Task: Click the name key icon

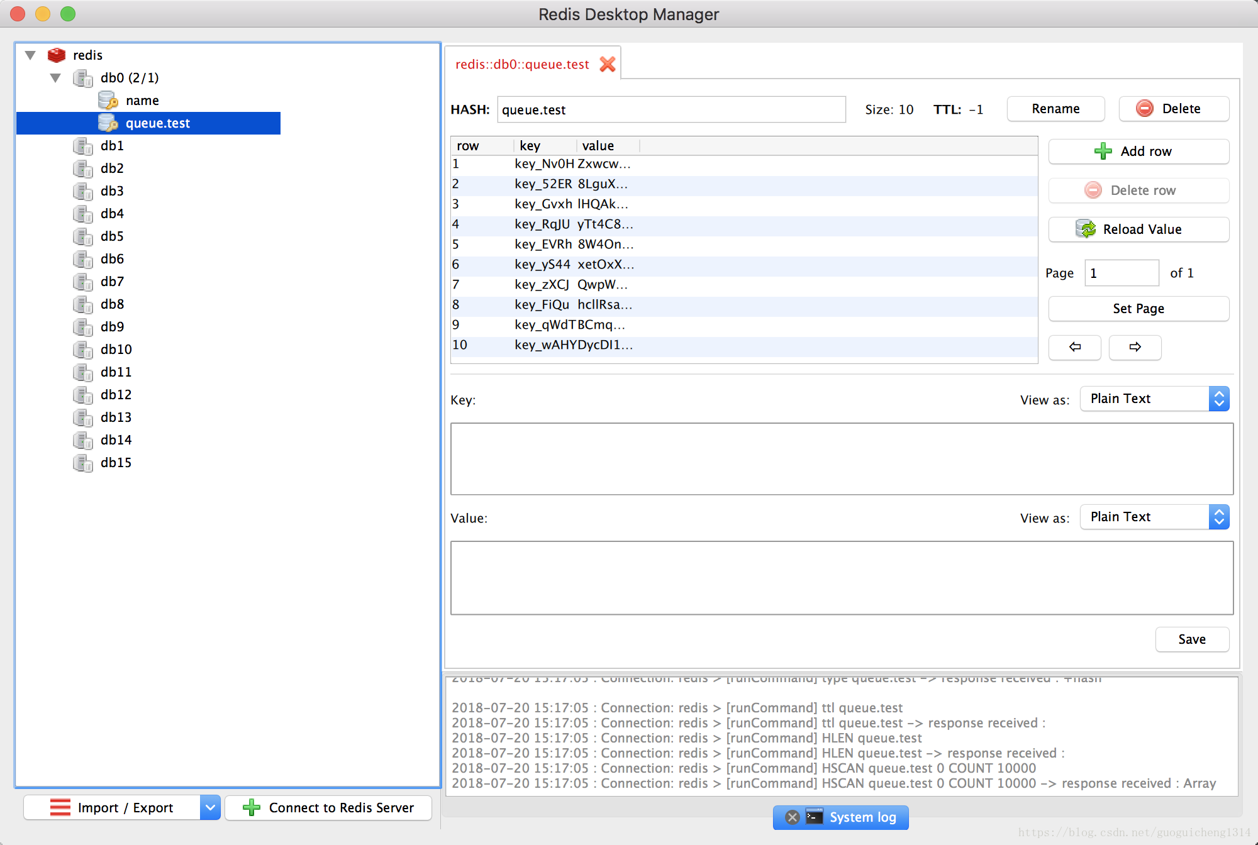Action: (108, 101)
